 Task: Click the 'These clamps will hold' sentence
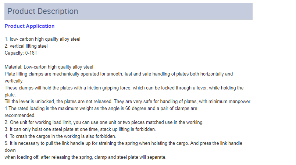point(124,88)
